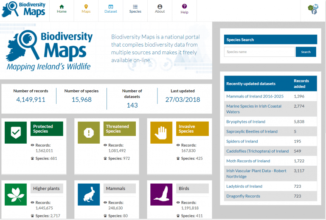Screen dimensions: 326x220
Task: Open Moth Records of Ireland dataset
Action: click(248, 161)
